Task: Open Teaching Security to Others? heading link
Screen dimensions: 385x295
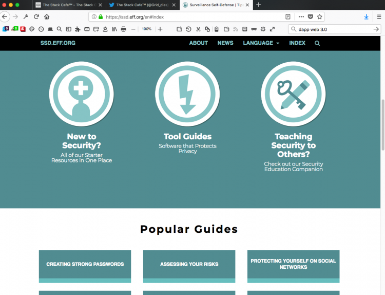Action: coord(294,145)
